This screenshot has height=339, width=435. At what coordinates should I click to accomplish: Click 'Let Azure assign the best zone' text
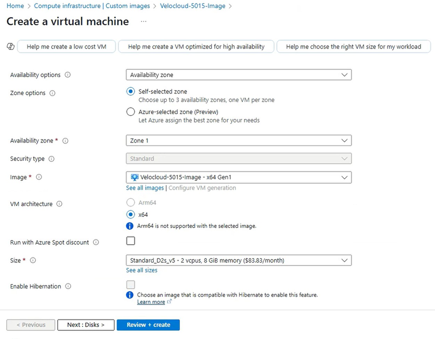click(199, 120)
